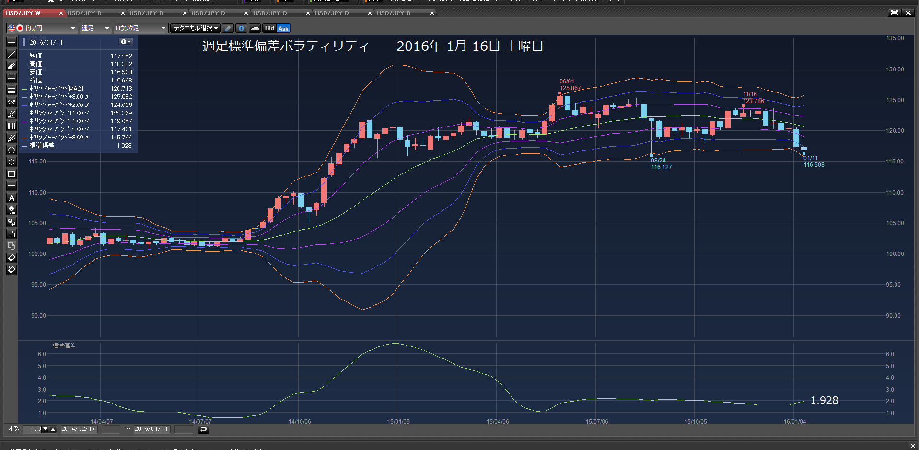Viewport: 919px width, 450px height.
Task: Select the ruler measurement tool
Action: pyautogui.click(x=12, y=67)
